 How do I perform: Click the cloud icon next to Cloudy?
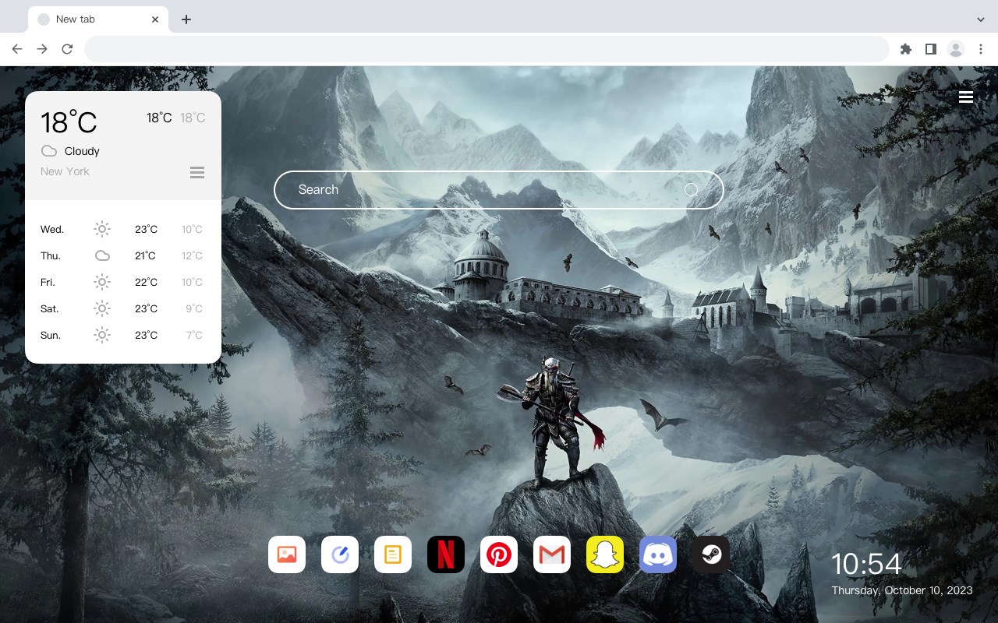click(x=49, y=151)
